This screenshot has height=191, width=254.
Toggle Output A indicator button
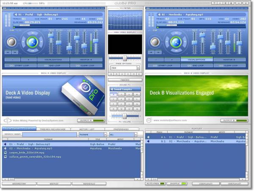pos(91,120)
